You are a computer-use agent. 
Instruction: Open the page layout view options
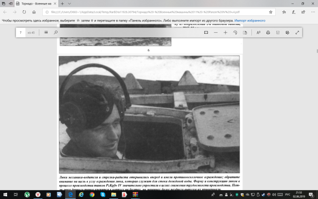(x=245, y=32)
